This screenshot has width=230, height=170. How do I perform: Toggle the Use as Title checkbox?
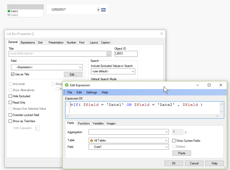13,74
